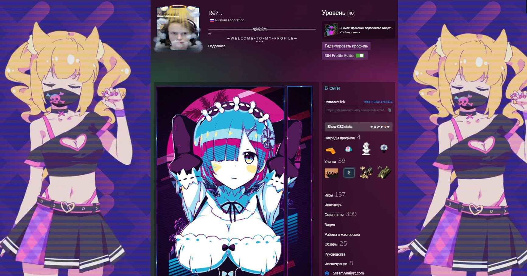Click the WELCOME-TO-MY-PROFILE summary text
527x276 pixels.
(262, 38)
